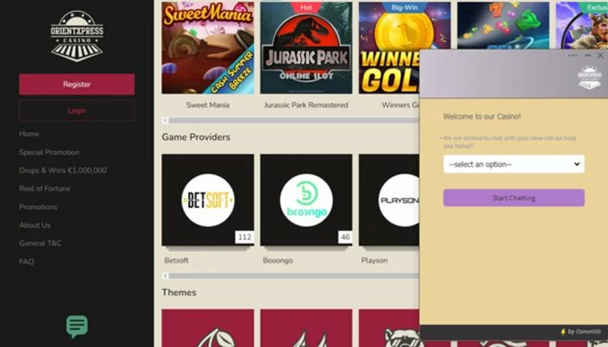608x347 pixels.
Task: Expand the select an option dropdown
Action: click(514, 164)
